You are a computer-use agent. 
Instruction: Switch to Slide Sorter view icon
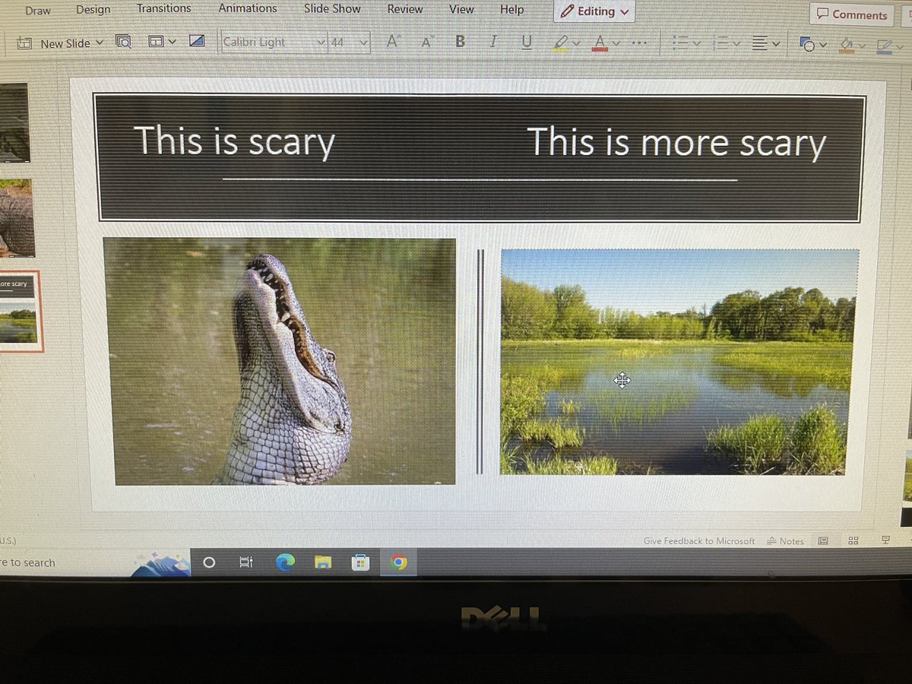tap(853, 540)
